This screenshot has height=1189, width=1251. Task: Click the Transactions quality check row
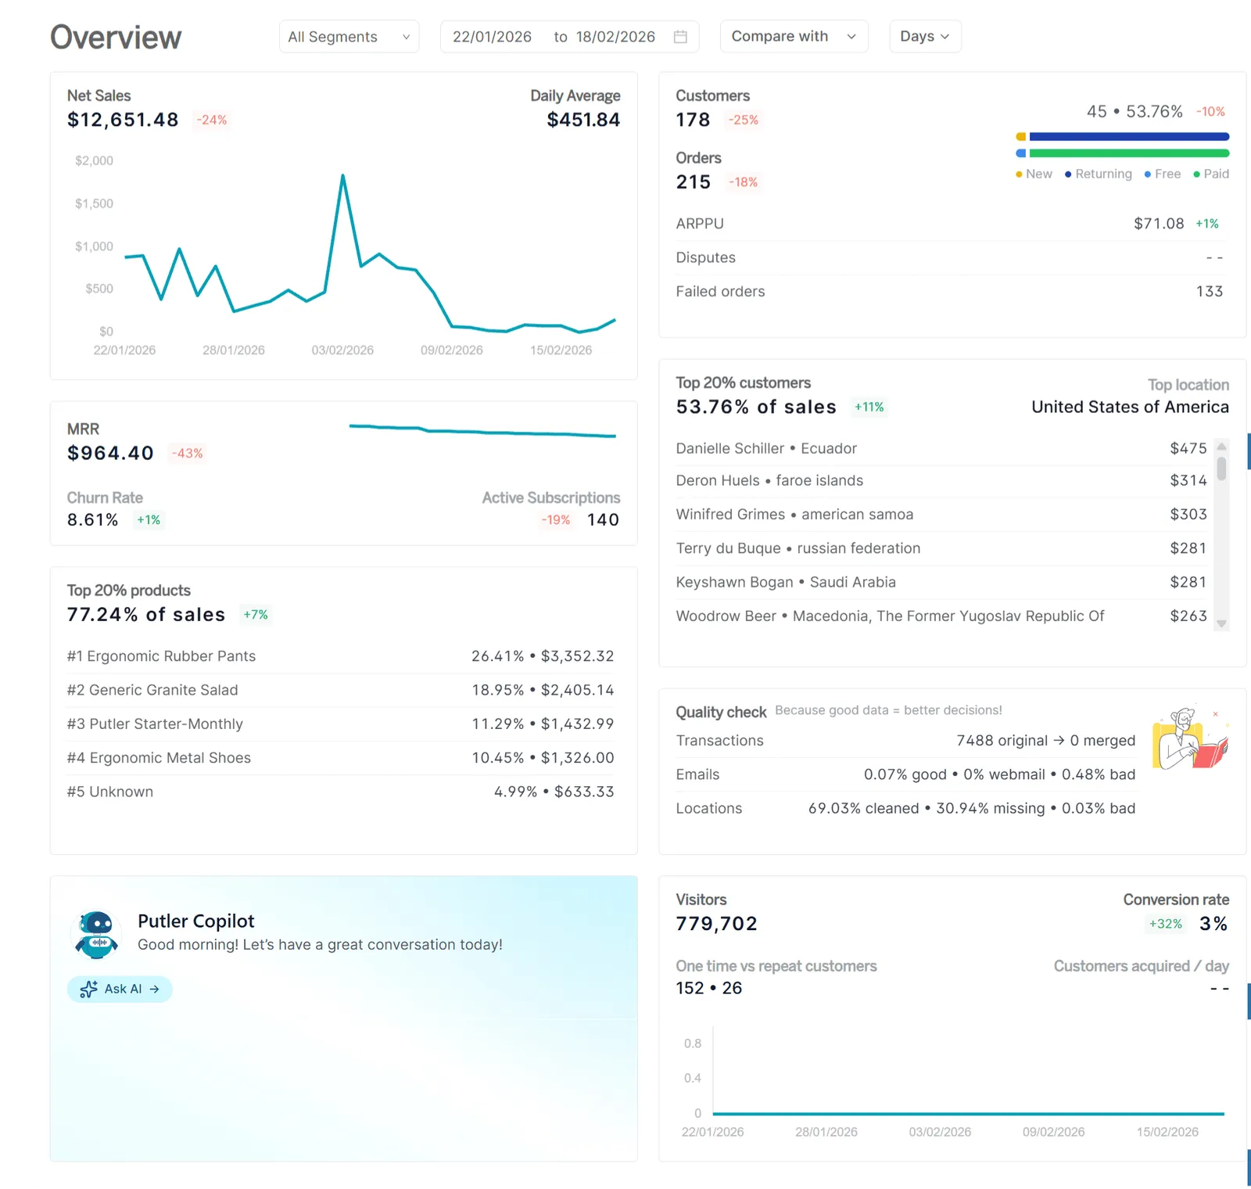(905, 741)
